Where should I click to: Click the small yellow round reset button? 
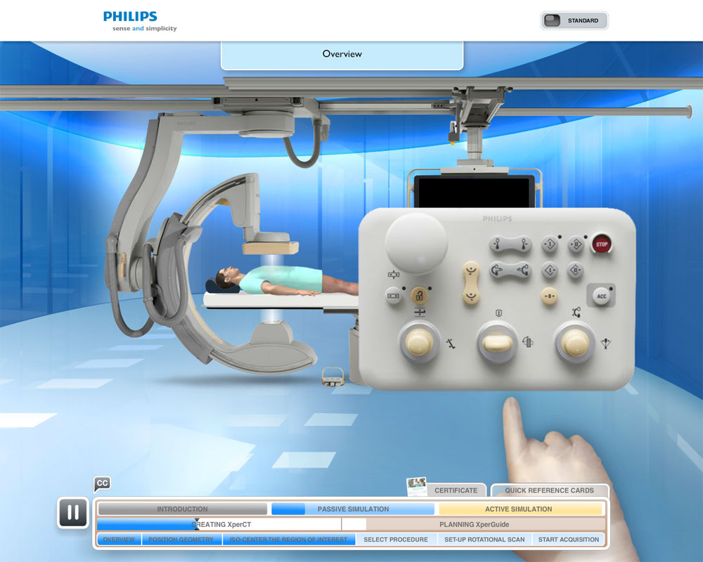[x=549, y=296]
